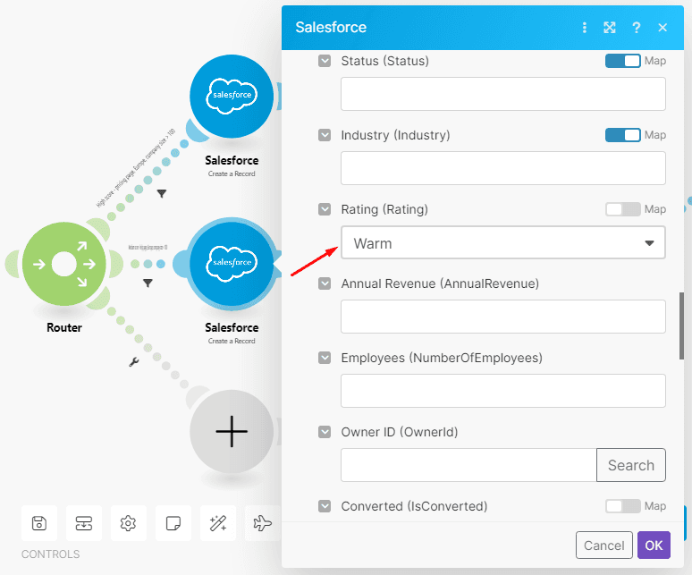Turn off Map toggle for Industry
Screen dimensions: 692x575
point(622,135)
